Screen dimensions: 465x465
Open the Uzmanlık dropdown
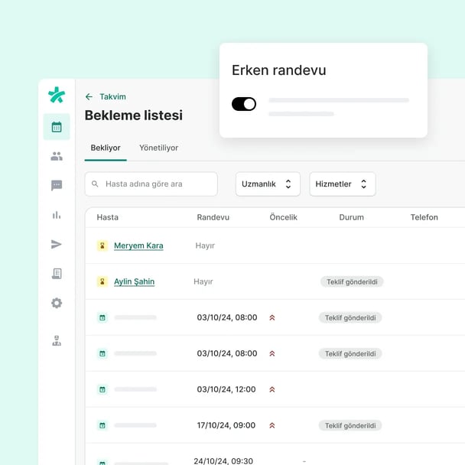click(268, 184)
